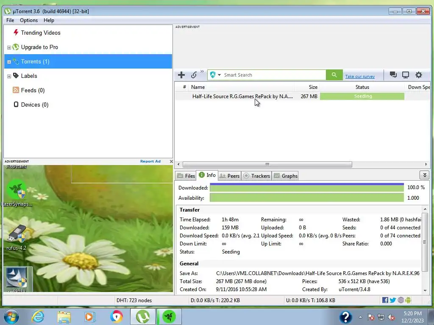The height and width of the screenshot is (325, 434).
Task: Switch to the Peers tab
Action: tap(229, 176)
